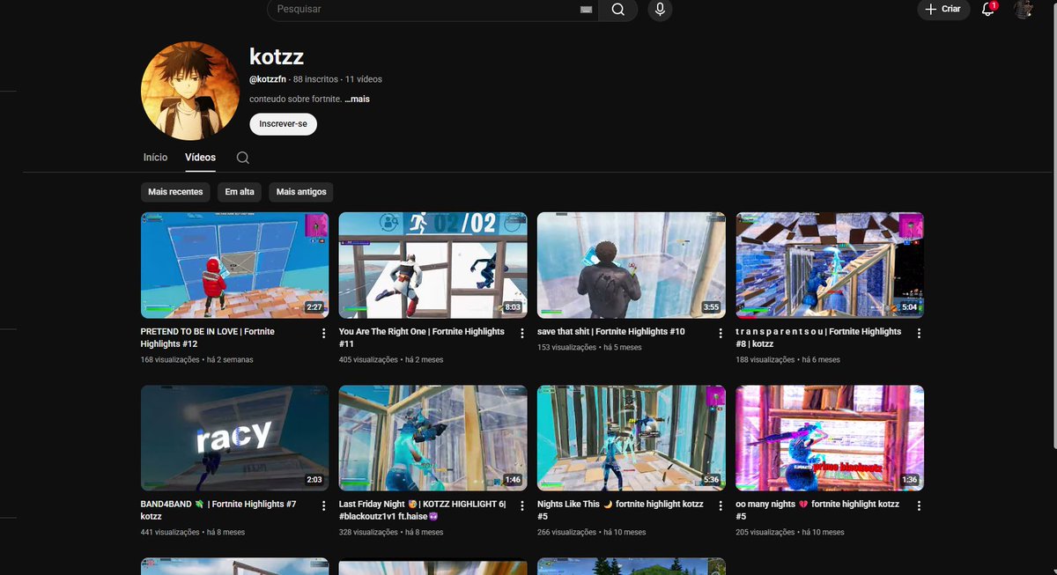Open Last Friday Night video thumbnail
The width and height of the screenshot is (1057, 575).
click(432, 438)
